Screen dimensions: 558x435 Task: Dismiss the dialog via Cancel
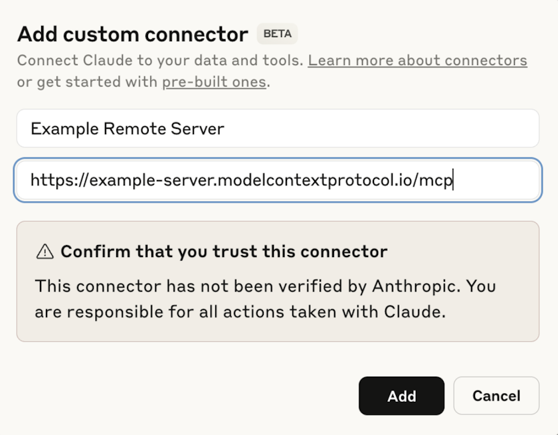coord(496,396)
